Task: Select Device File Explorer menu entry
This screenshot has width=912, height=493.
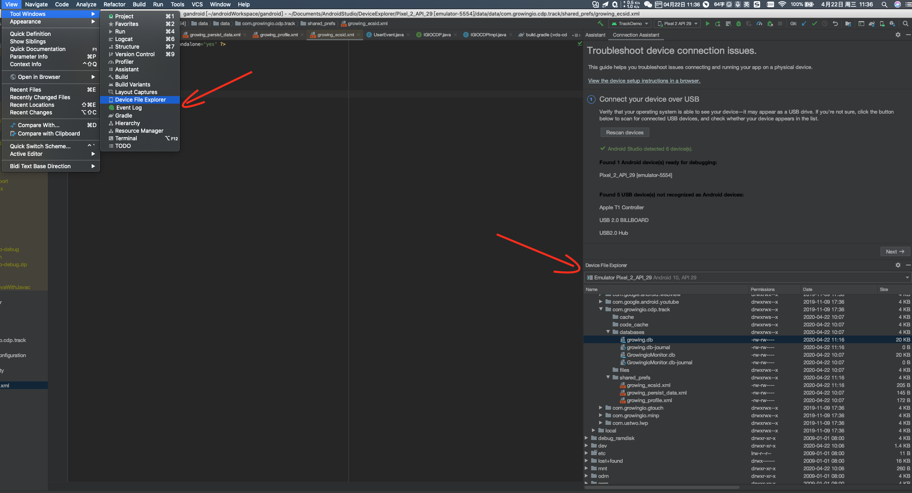Action: point(140,100)
